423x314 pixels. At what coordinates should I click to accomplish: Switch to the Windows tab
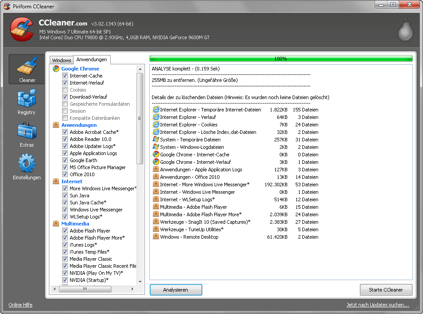click(61, 60)
